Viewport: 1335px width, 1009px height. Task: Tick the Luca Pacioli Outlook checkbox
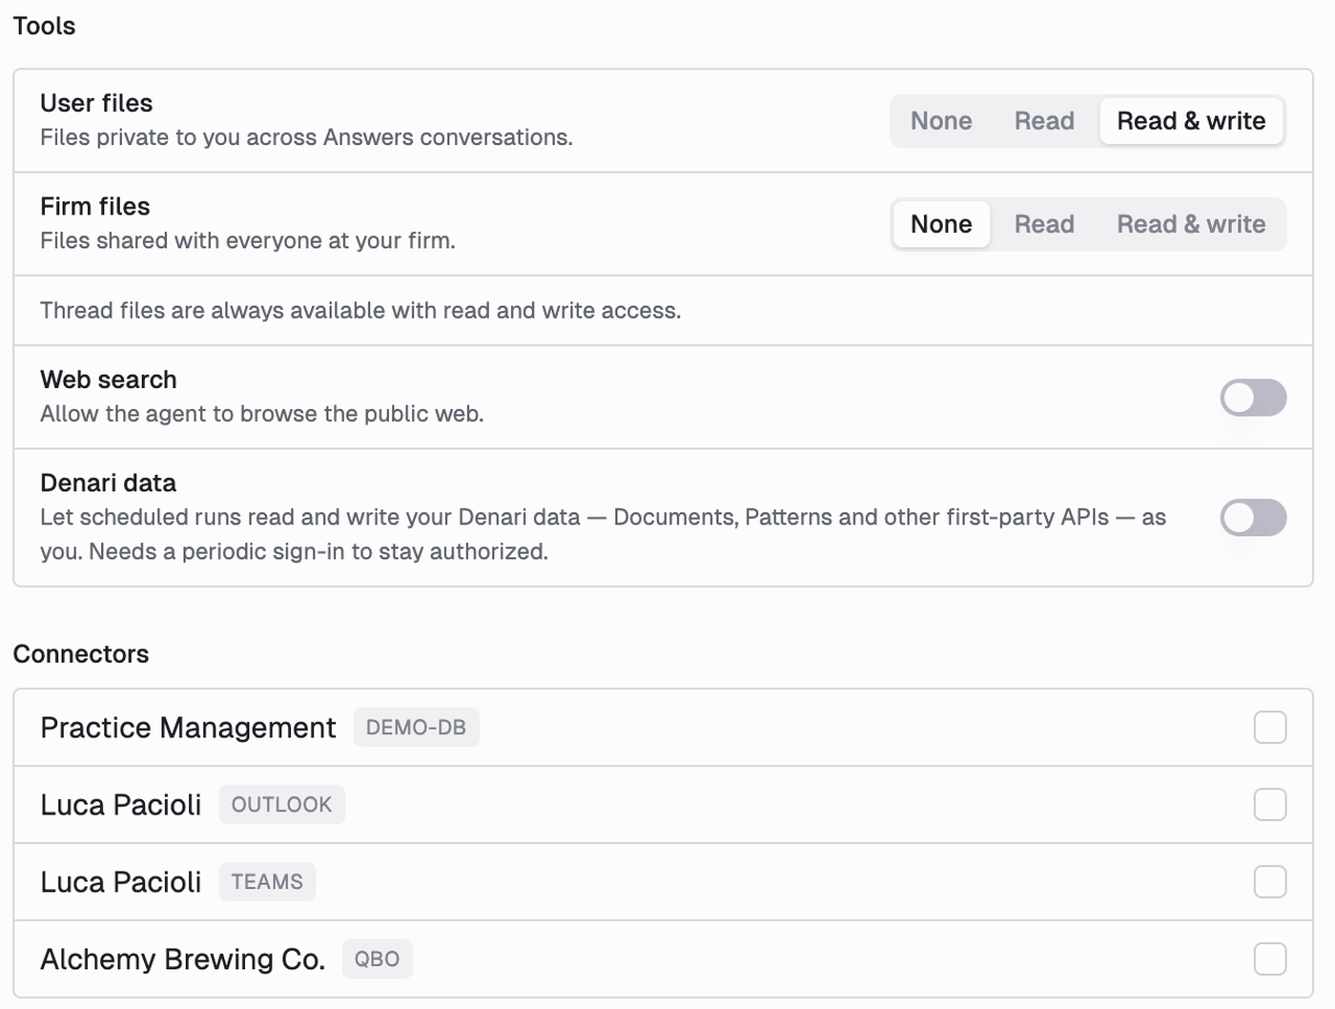click(1270, 805)
